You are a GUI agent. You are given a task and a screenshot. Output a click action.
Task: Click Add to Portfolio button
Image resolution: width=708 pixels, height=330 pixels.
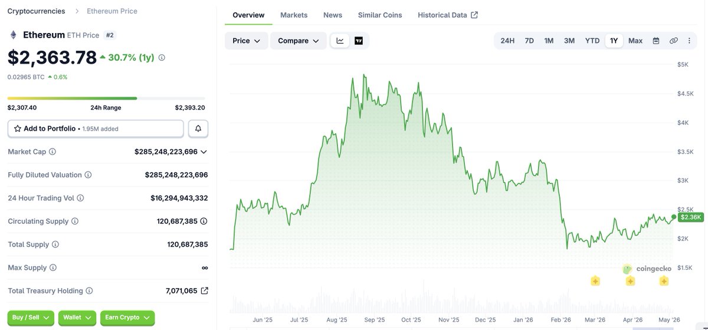point(96,128)
